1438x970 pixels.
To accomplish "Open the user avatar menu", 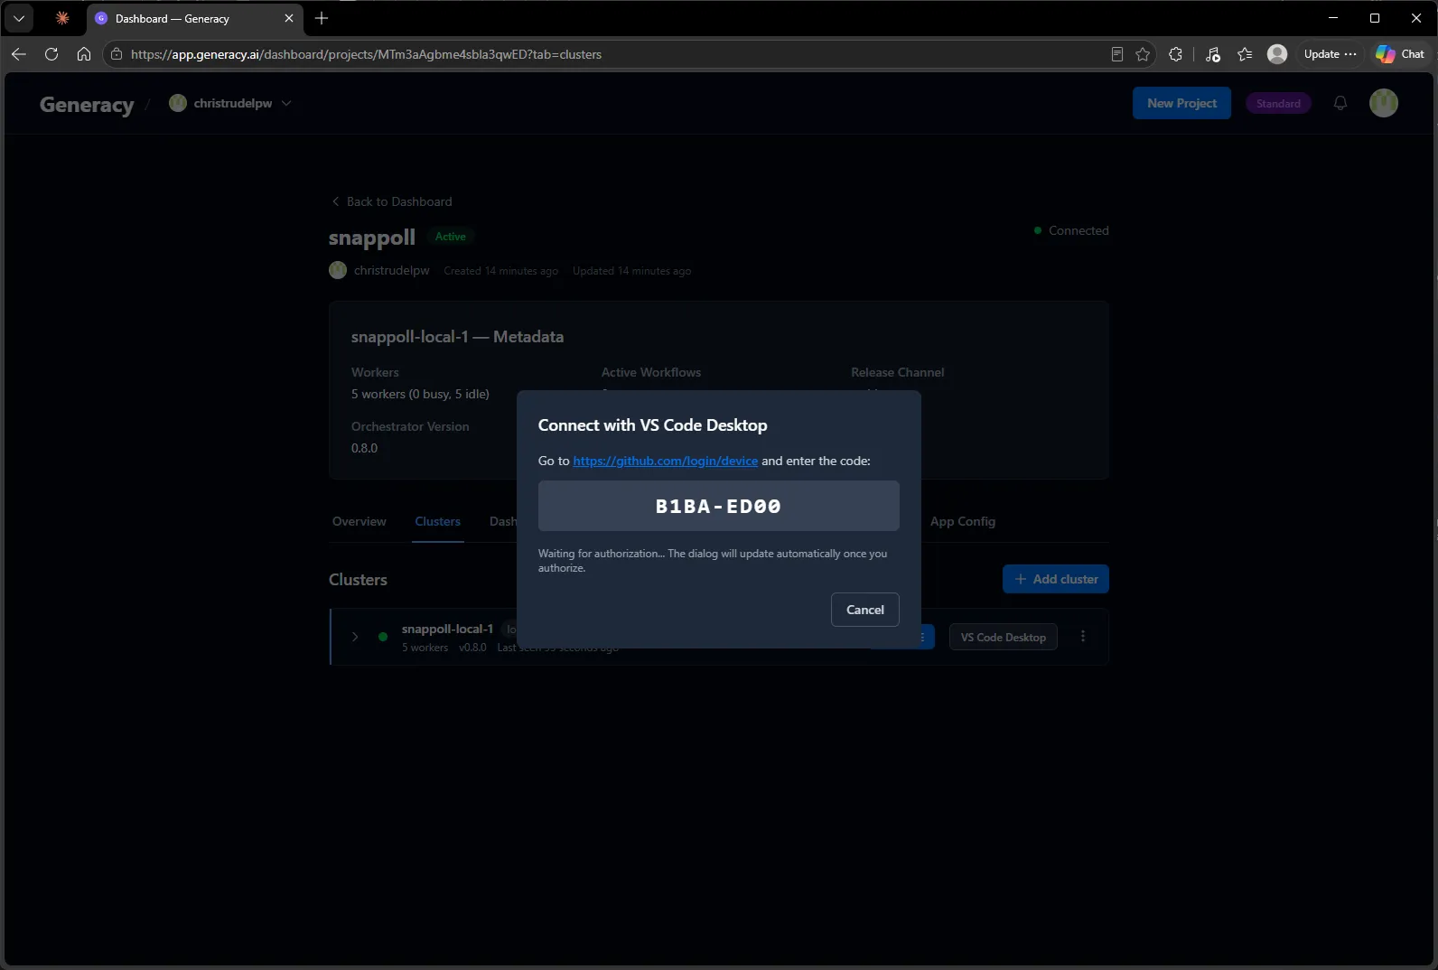I will 1384,103.
